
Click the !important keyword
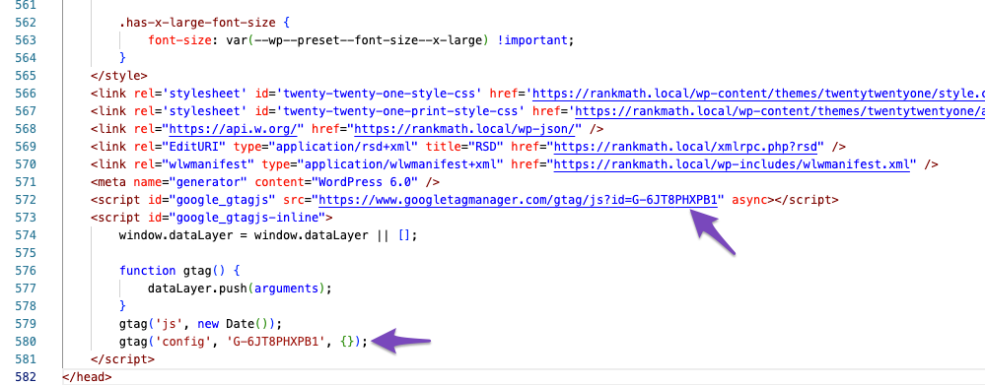click(x=532, y=40)
